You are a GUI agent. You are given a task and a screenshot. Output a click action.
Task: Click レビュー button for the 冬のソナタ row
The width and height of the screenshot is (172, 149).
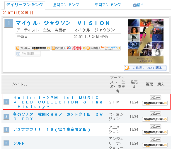click(155, 113)
